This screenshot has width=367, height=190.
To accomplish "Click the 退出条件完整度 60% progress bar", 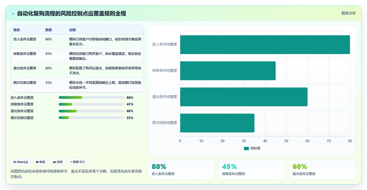I will tap(91, 111).
